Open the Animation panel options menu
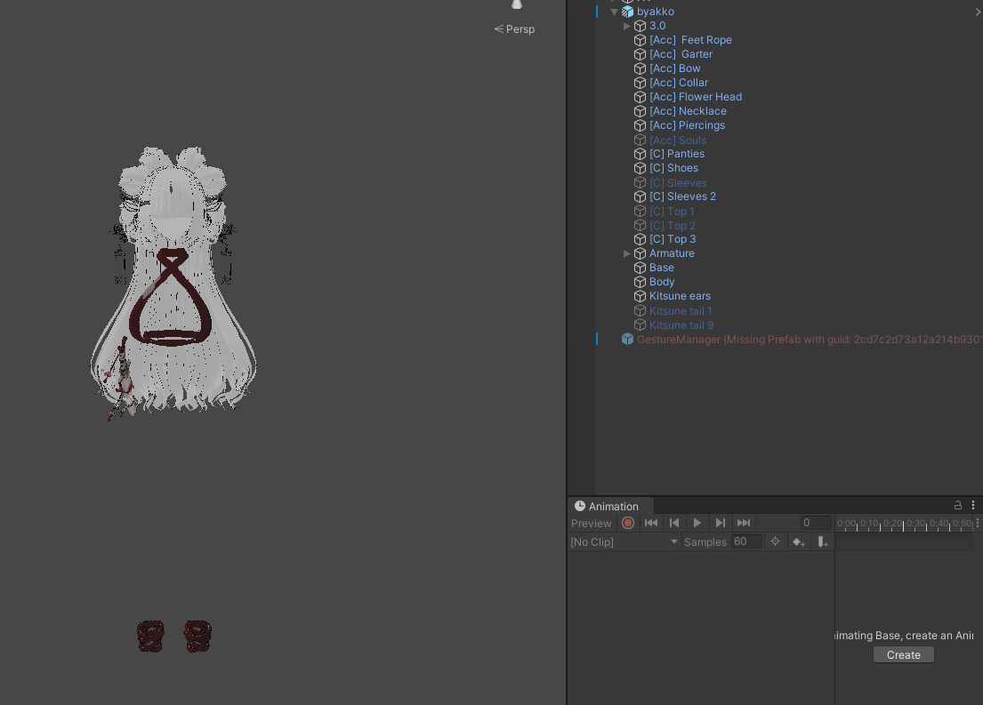Viewport: 983px width, 705px height. 973,505
